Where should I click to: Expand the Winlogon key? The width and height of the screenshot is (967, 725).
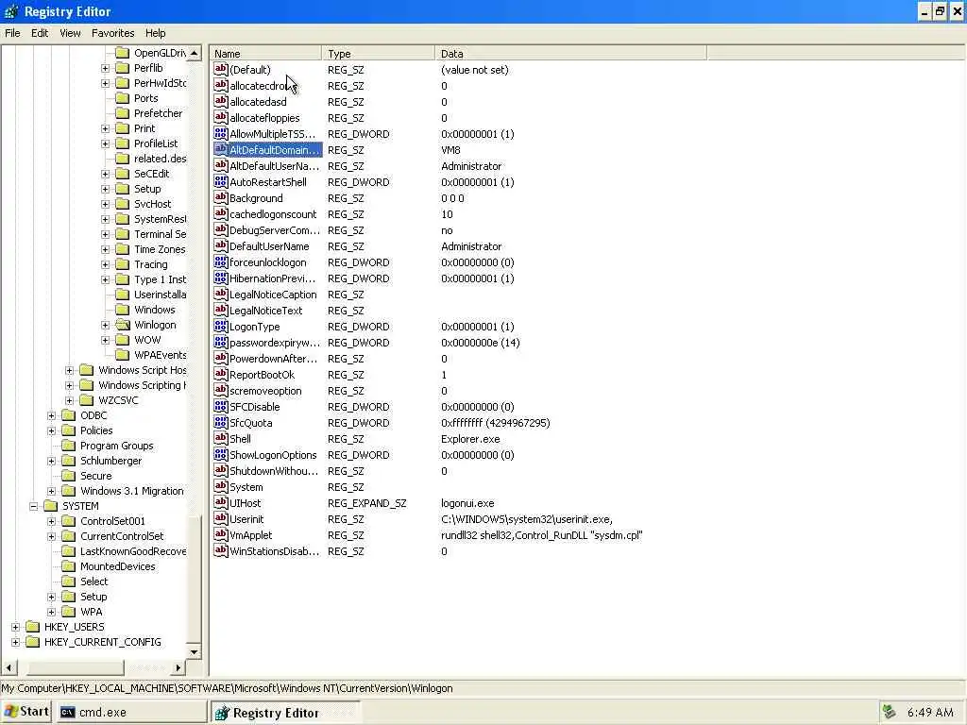coord(106,325)
